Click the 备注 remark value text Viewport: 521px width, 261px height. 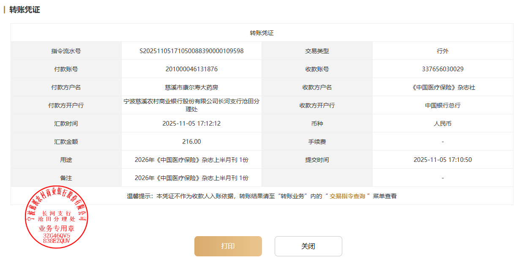tap(191, 178)
